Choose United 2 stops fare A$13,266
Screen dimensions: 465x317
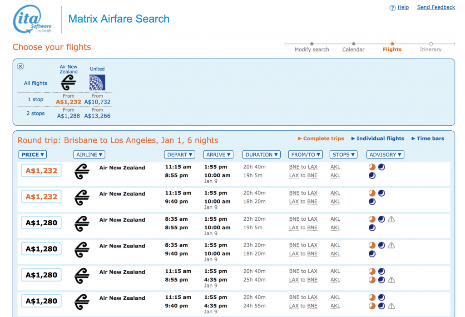[x=97, y=116]
